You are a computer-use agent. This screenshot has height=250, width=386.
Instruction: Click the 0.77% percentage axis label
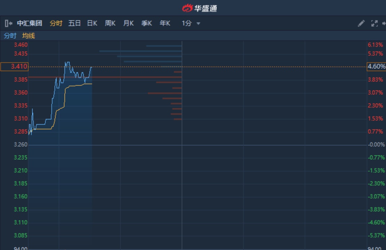pyautogui.click(x=376, y=132)
